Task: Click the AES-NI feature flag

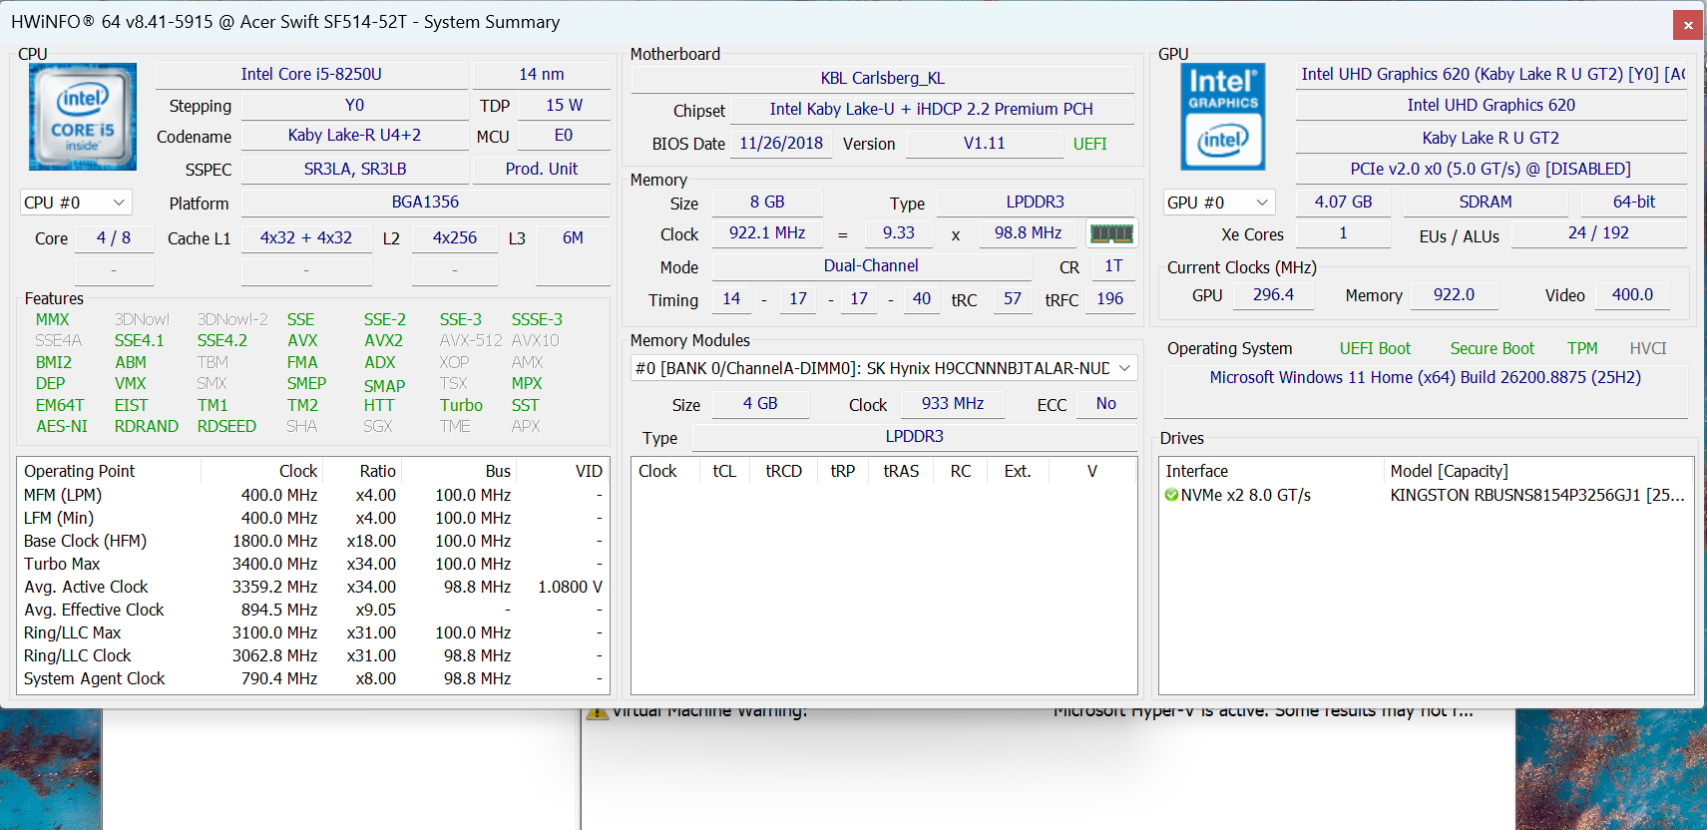Action: click(62, 426)
